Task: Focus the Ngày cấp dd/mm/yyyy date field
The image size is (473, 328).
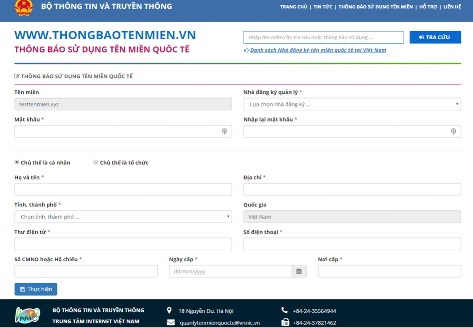Action: click(230, 272)
